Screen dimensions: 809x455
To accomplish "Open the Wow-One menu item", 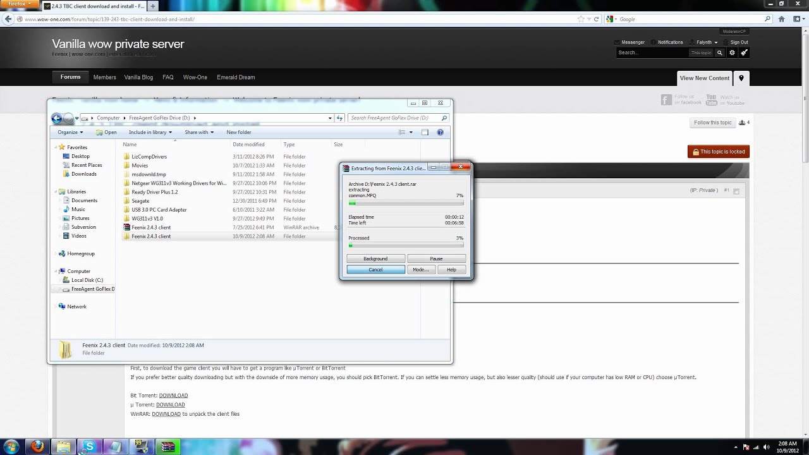I will pyautogui.click(x=195, y=77).
